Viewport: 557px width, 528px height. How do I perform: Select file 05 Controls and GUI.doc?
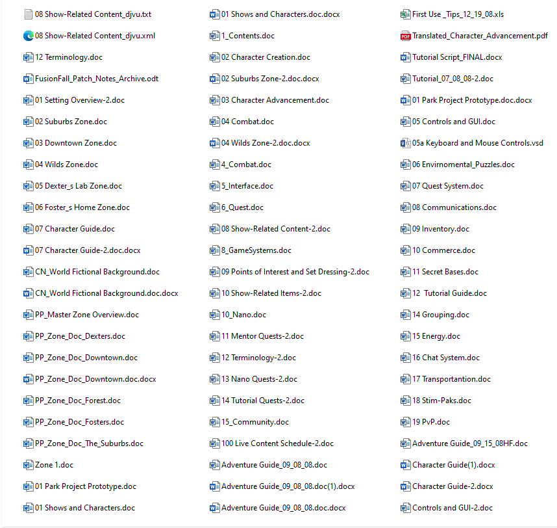448,122
